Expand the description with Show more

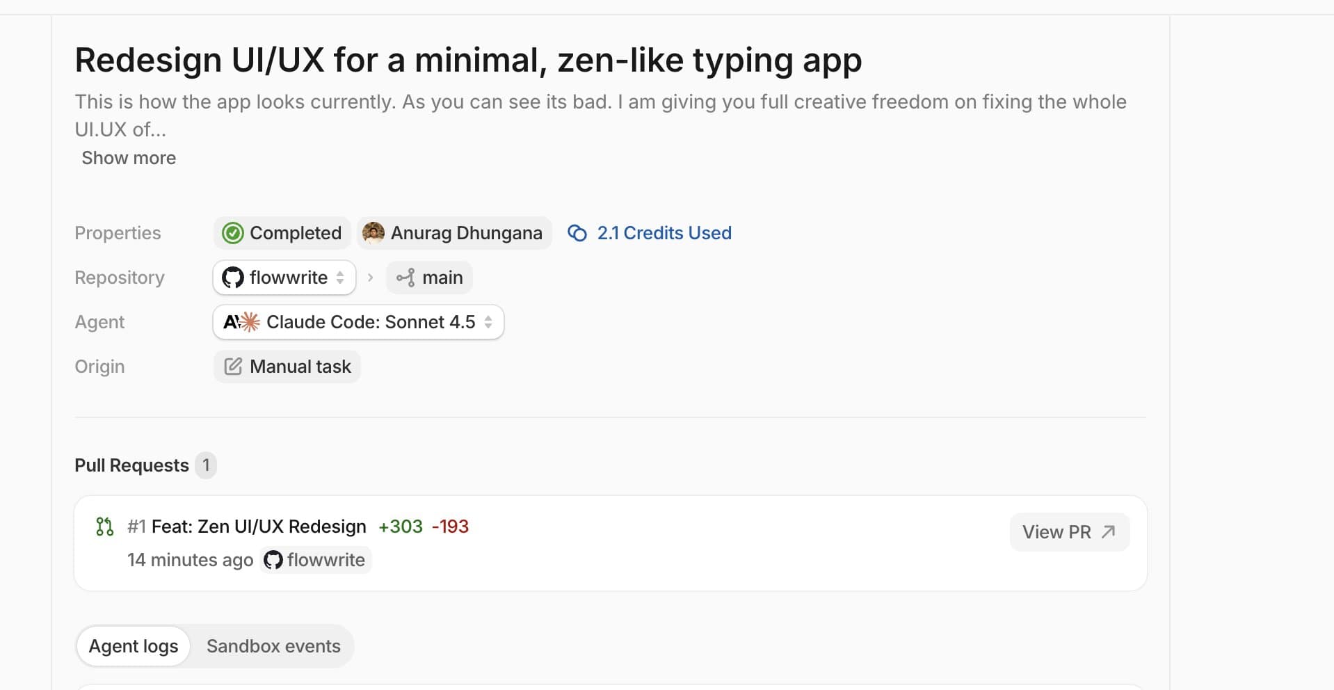coord(128,158)
